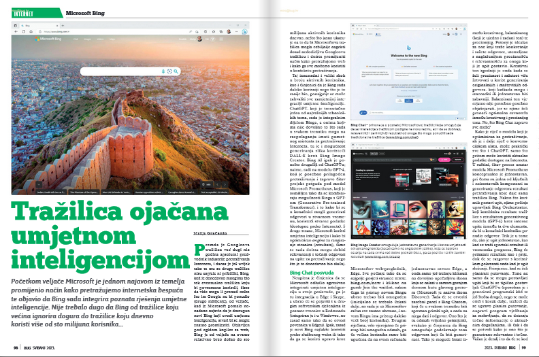The width and height of the screenshot is (539, 357).
Task: Click the Ask complex questions example card
Action: [x=376, y=75]
